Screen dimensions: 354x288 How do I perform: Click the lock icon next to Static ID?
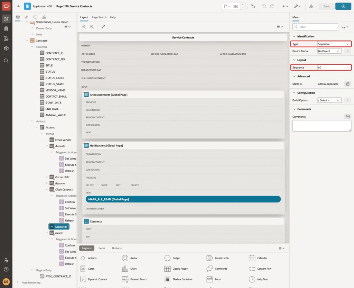(x=348, y=84)
